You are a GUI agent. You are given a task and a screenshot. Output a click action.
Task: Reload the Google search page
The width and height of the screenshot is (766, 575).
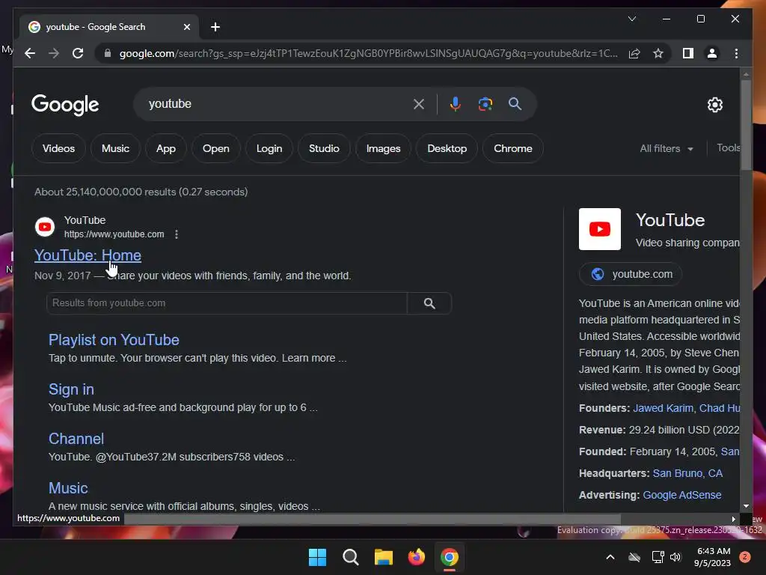[78, 53]
